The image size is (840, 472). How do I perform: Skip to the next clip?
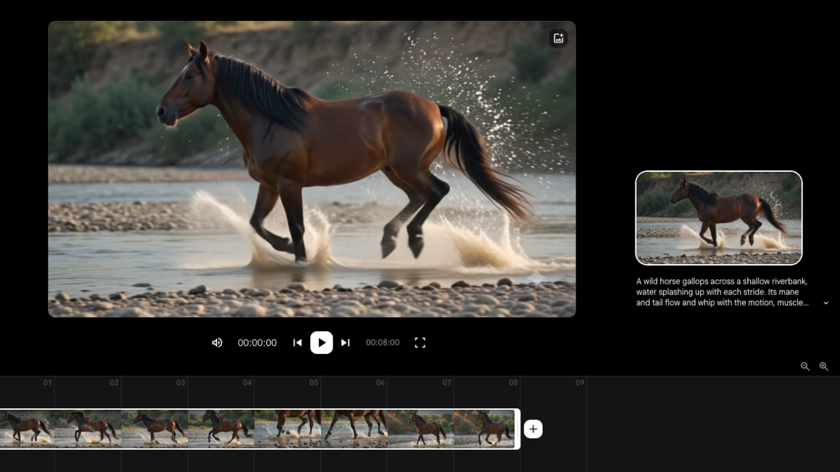346,343
